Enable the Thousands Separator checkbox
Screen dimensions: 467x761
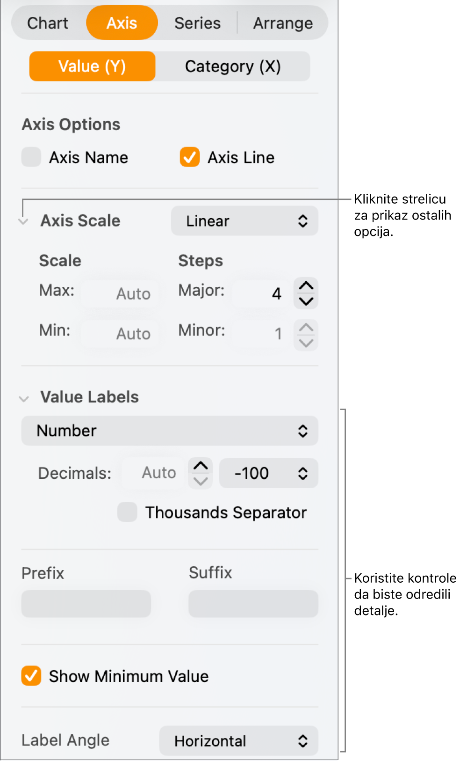point(127,512)
